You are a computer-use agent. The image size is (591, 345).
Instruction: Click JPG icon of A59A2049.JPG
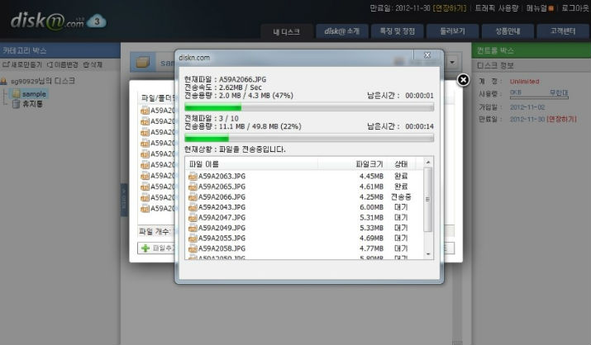click(x=193, y=228)
